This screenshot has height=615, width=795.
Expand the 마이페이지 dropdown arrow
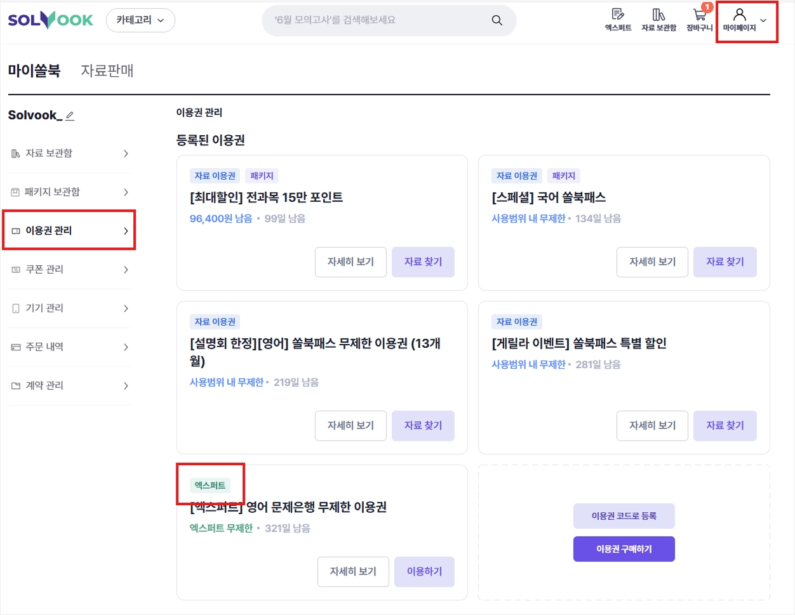[x=763, y=20]
